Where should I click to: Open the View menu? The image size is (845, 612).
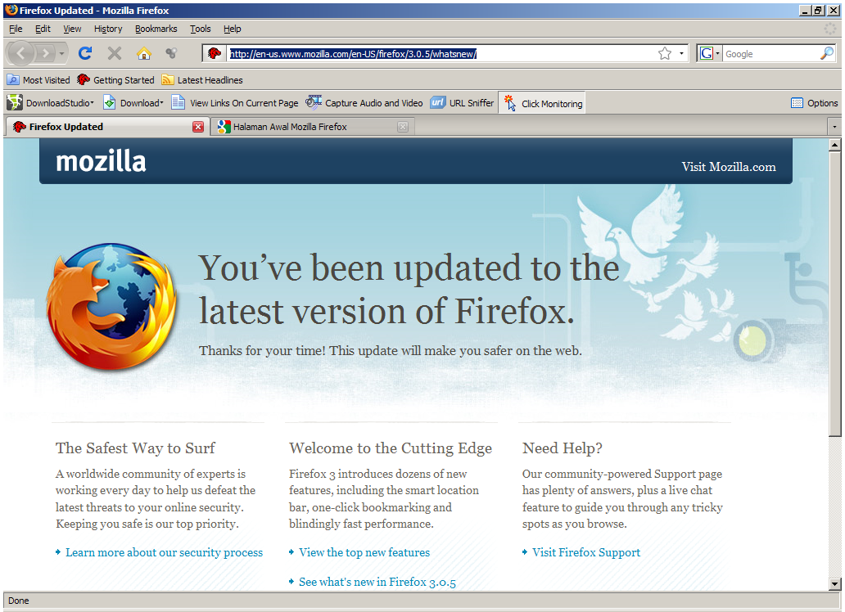[72, 29]
